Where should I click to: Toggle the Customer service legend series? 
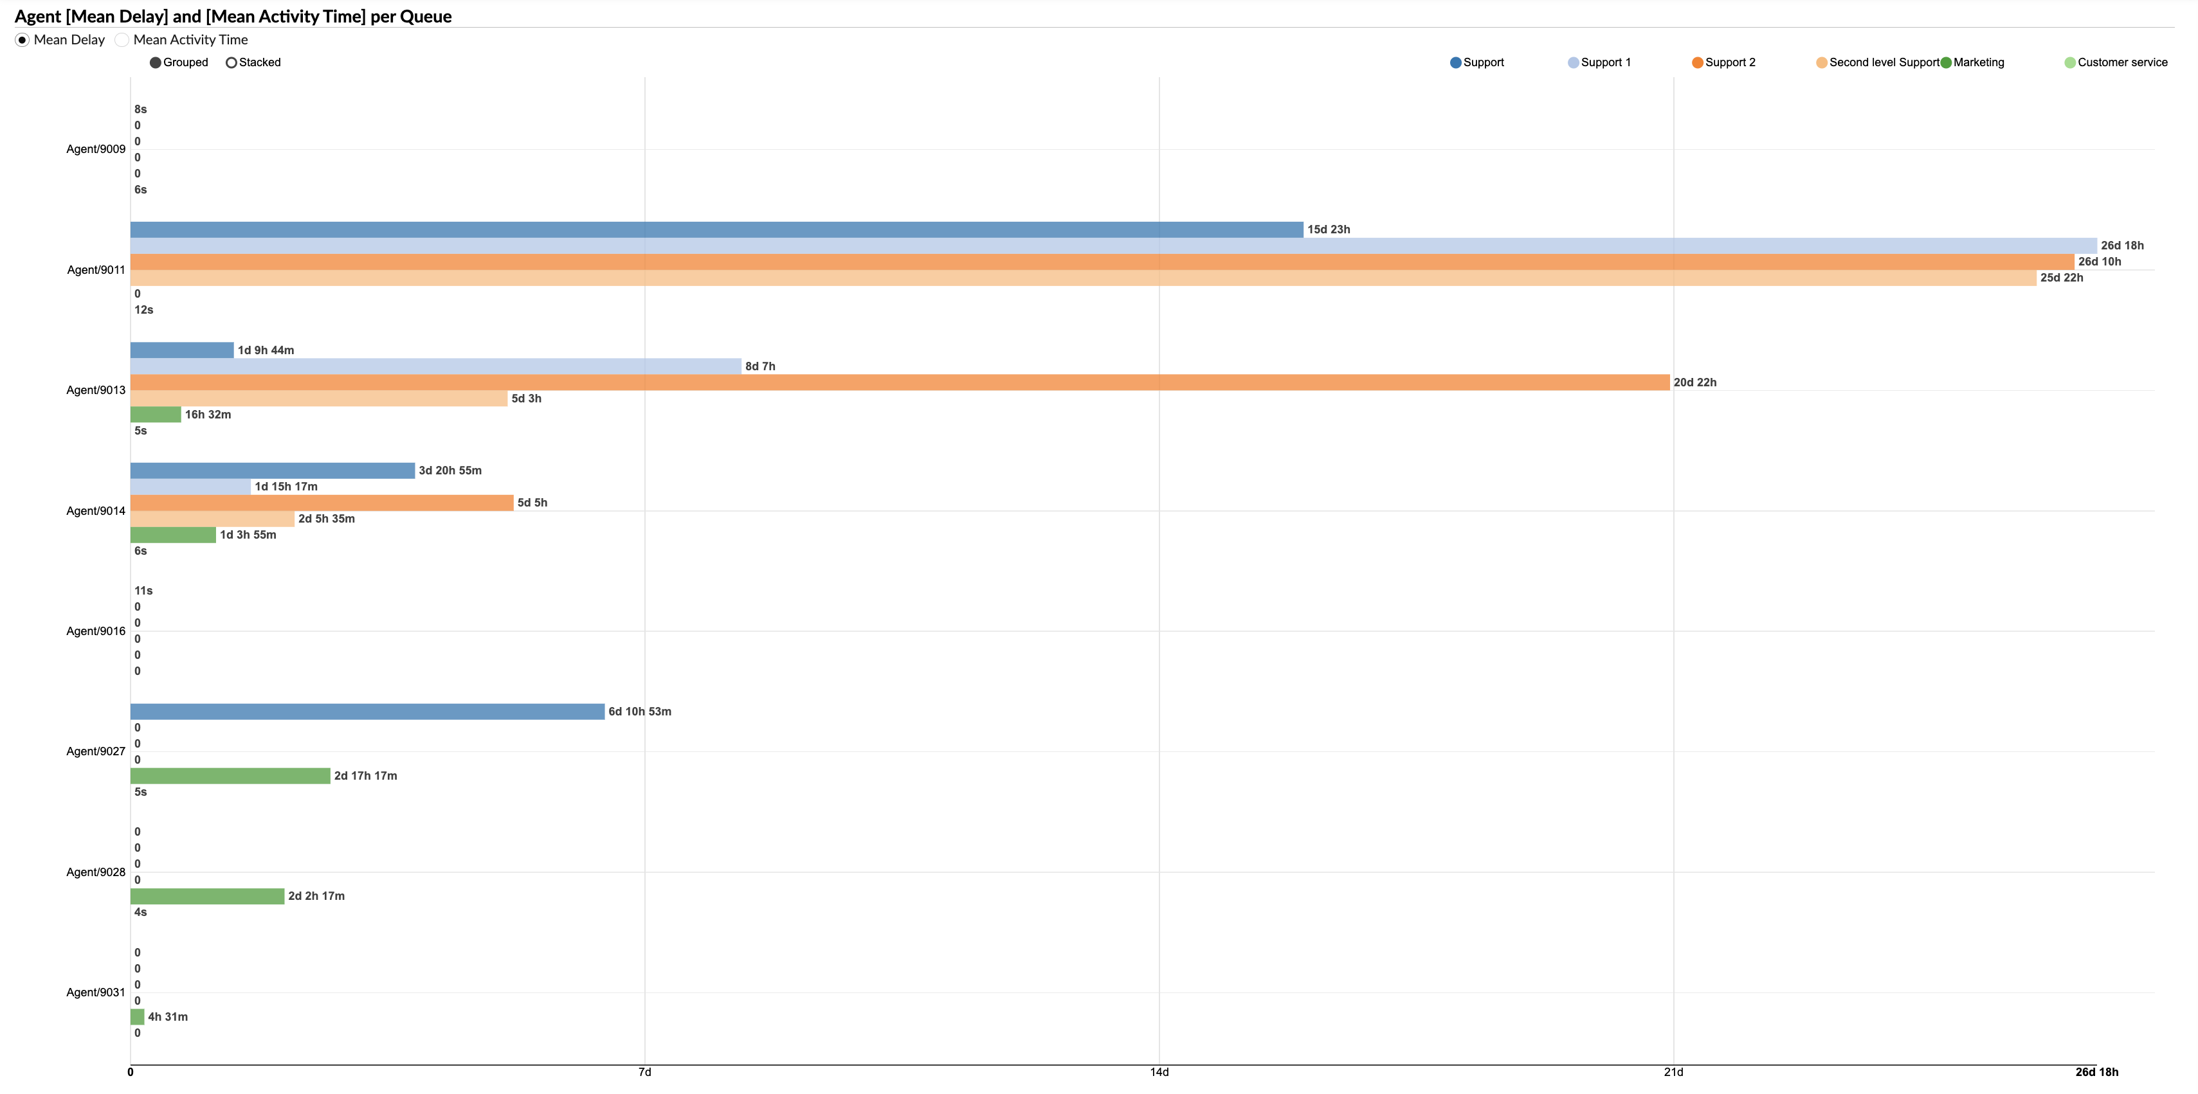(x=2116, y=62)
